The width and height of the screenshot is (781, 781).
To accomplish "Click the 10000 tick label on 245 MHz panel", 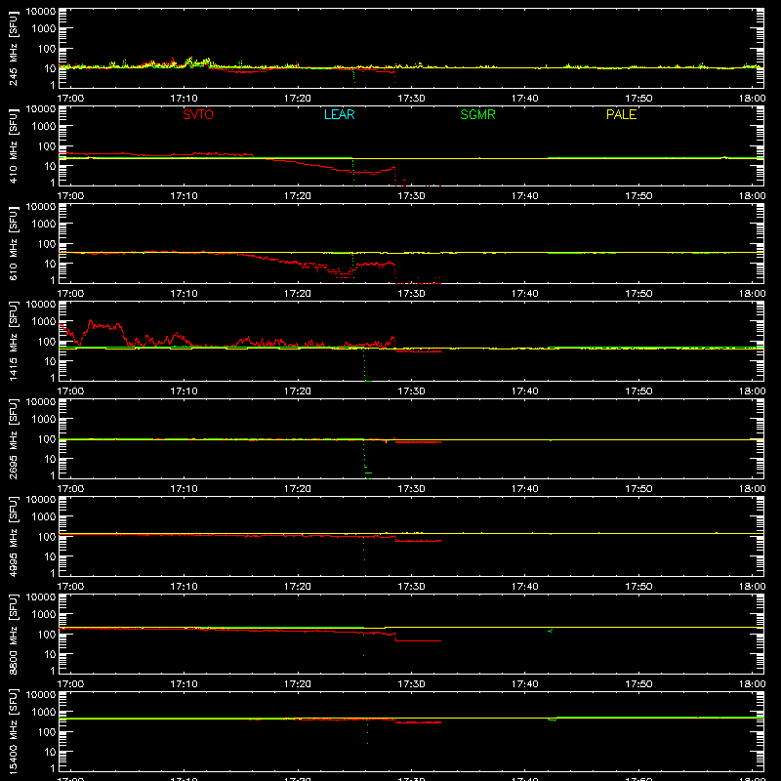I will tap(41, 12).
